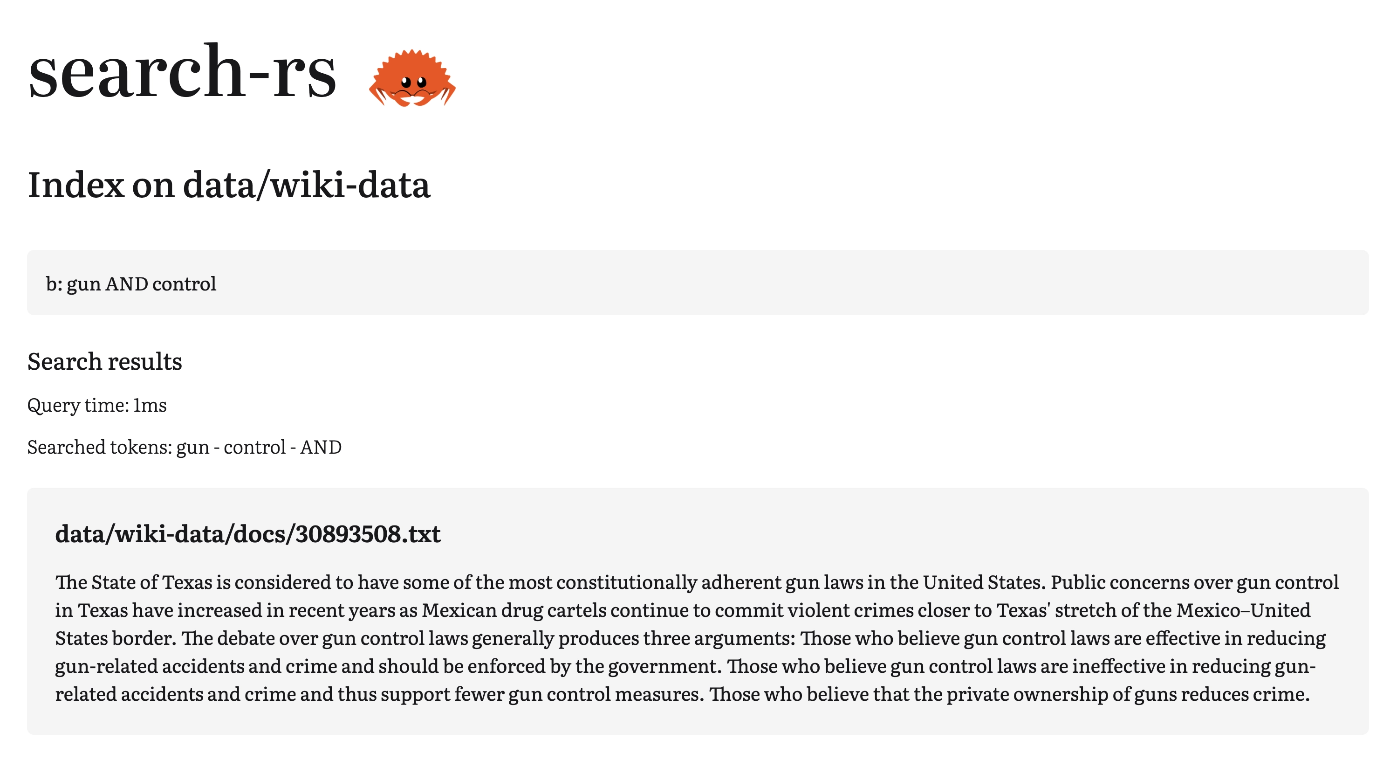Click the "Index on data/wiki-data" heading
This screenshot has width=1397, height=760.
[x=229, y=185]
